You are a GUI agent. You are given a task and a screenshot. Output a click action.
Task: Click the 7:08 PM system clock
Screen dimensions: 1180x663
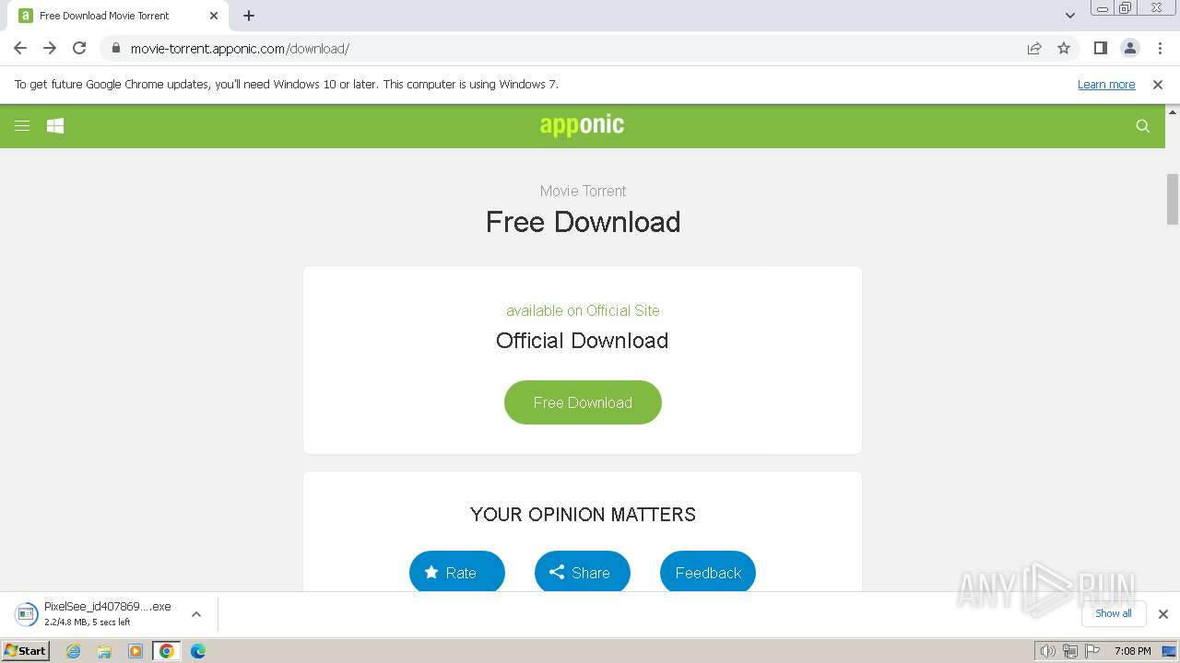click(1132, 651)
